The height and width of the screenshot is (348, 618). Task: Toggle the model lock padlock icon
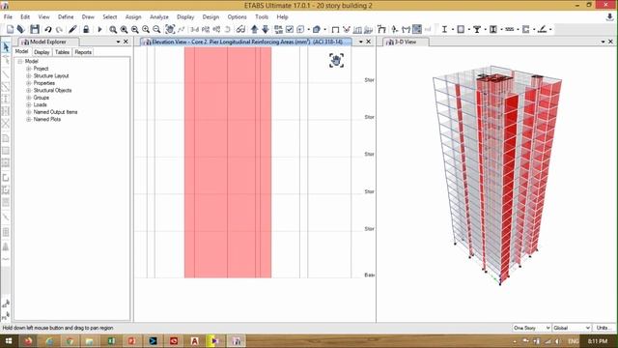(86, 29)
